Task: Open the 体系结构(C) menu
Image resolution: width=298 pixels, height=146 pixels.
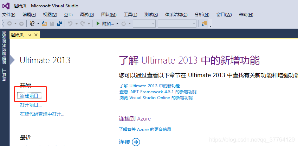Action: [x=176, y=15]
